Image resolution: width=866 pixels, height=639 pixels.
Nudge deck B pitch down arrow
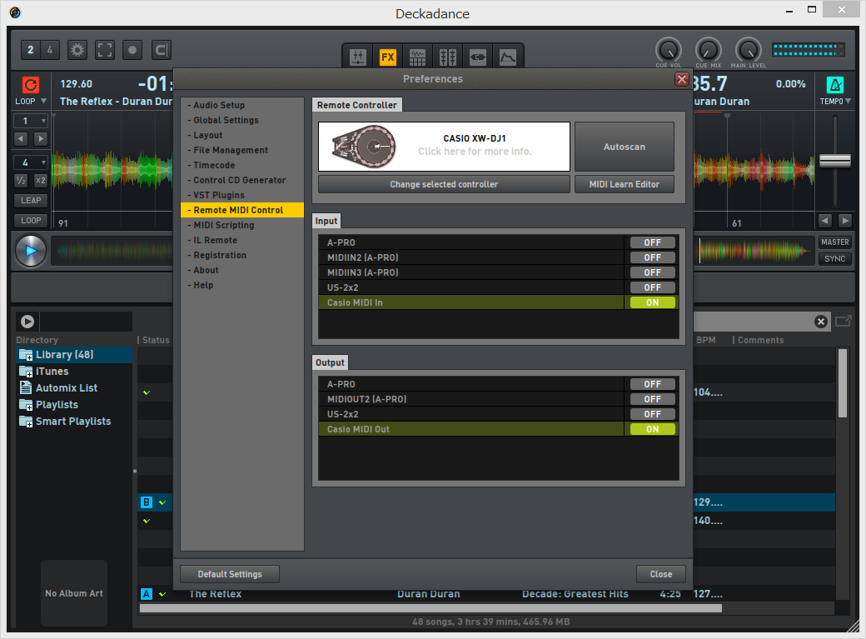(825, 221)
